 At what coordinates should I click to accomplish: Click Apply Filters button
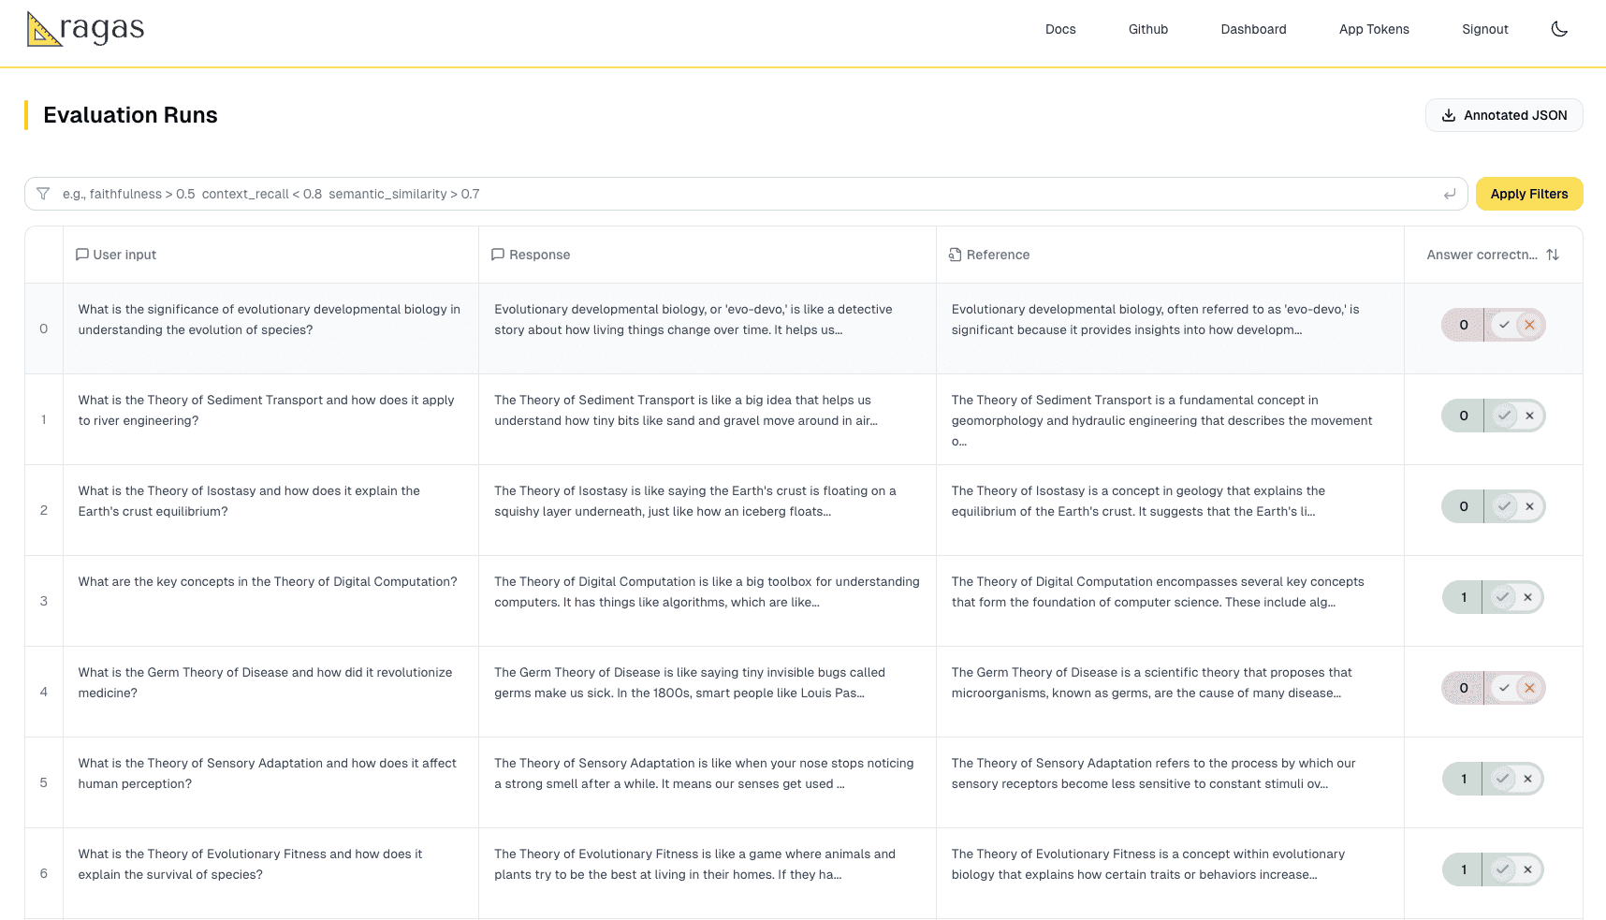tap(1529, 194)
